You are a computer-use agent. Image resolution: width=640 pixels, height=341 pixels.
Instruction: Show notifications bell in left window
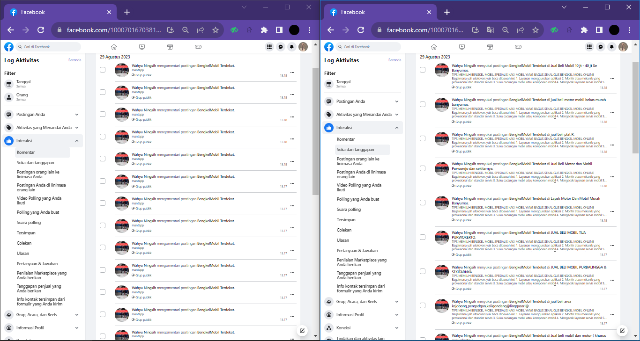click(292, 47)
